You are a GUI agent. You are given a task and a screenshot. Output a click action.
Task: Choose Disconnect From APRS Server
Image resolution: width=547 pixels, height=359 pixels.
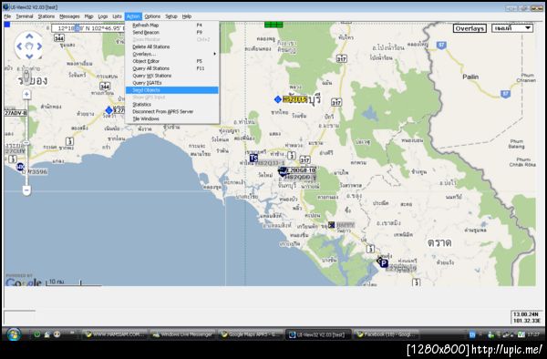pos(172,111)
